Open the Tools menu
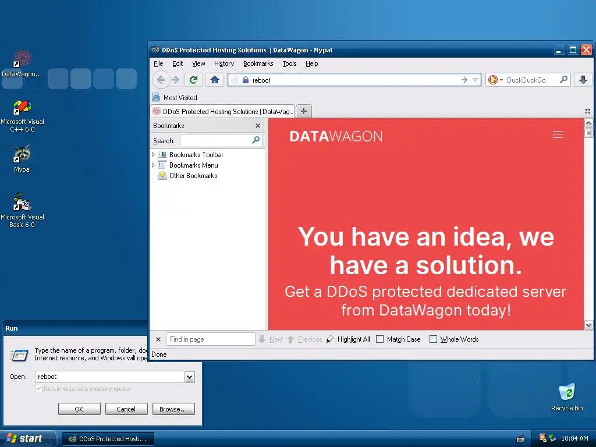 [289, 63]
